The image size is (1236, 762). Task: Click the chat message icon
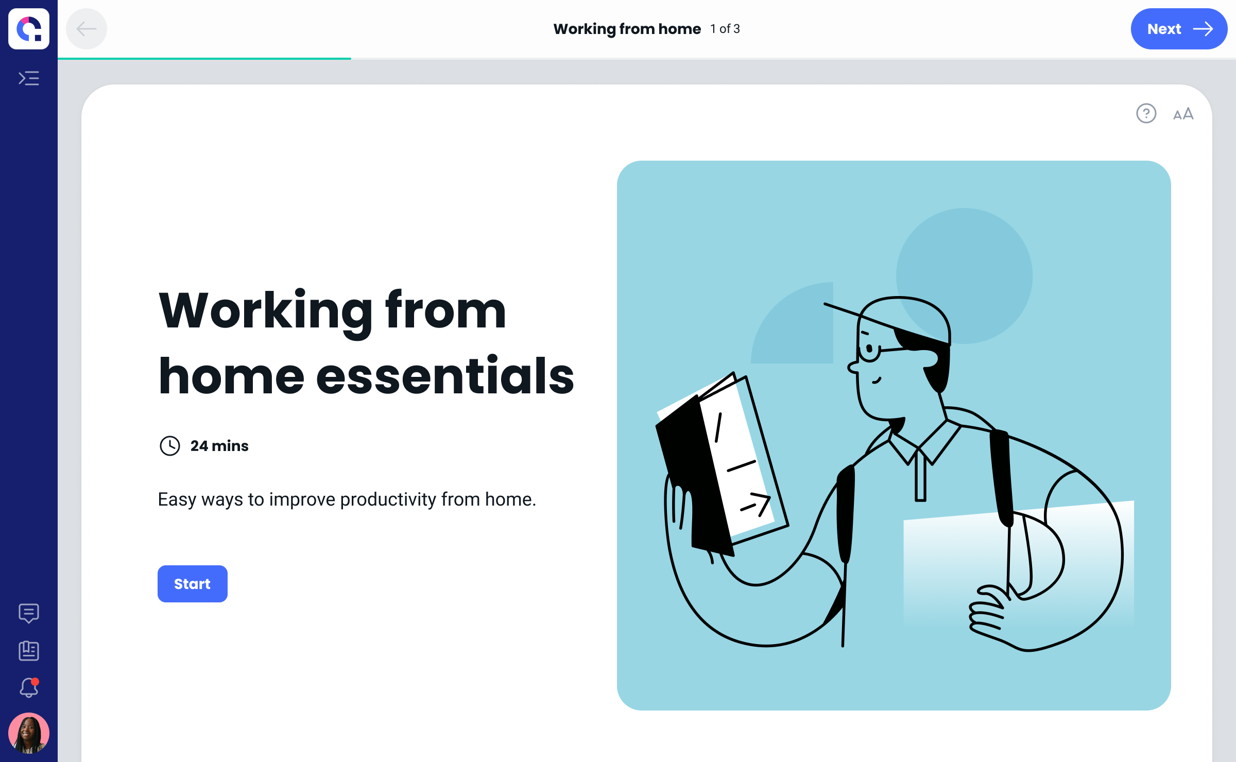28,612
